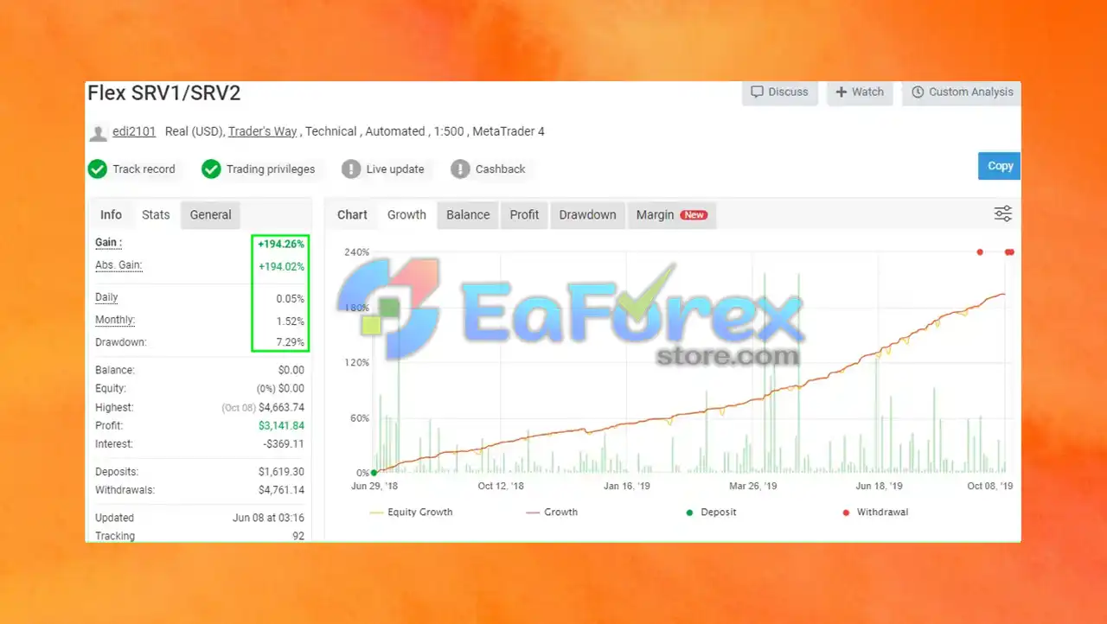This screenshot has height=624, width=1107.
Task: Toggle Withdrawal legend series
Action: 875,512
